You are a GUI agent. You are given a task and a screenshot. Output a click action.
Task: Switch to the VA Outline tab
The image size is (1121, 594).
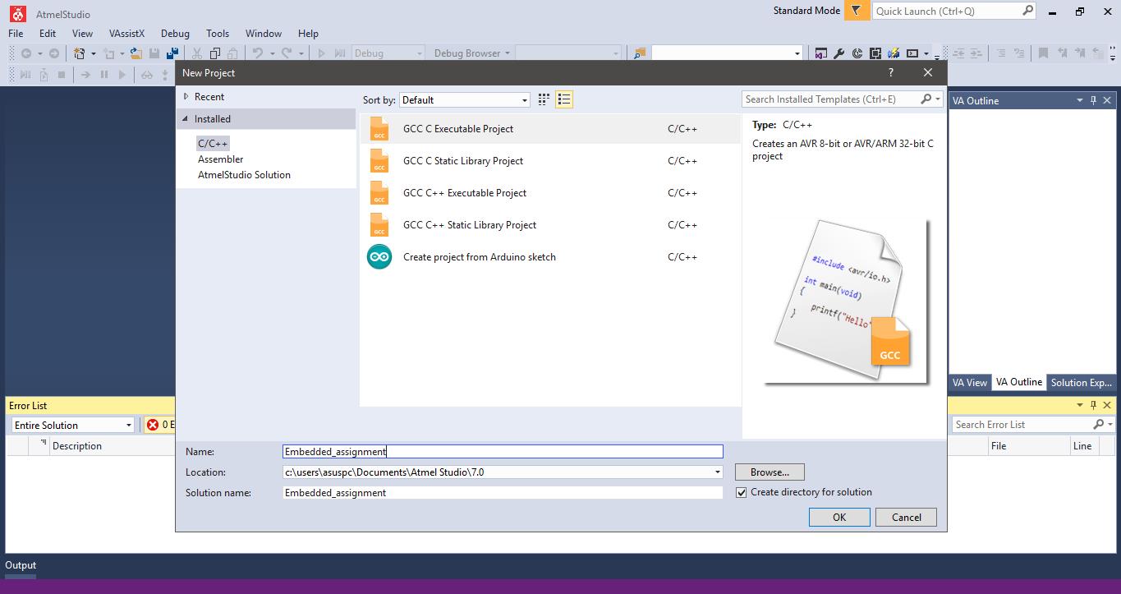coord(1019,382)
